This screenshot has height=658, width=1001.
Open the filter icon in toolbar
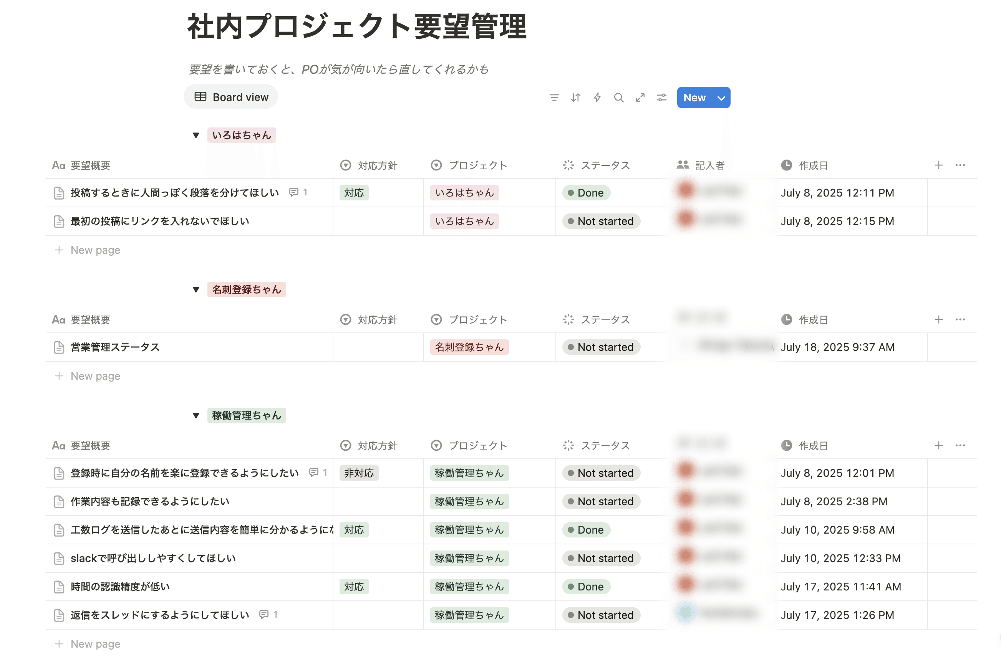coord(554,98)
